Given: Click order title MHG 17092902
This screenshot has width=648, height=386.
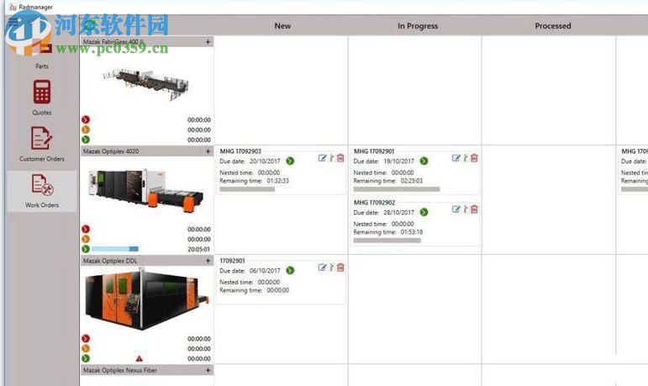Looking at the screenshot, I should 374,203.
